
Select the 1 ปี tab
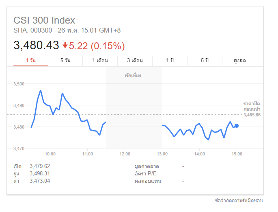(170, 61)
